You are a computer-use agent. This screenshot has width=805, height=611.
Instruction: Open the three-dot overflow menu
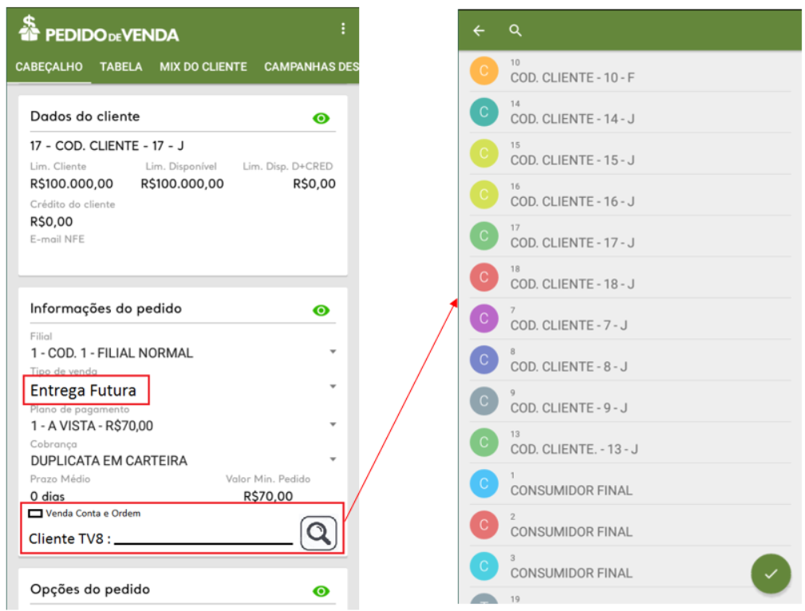tap(343, 29)
